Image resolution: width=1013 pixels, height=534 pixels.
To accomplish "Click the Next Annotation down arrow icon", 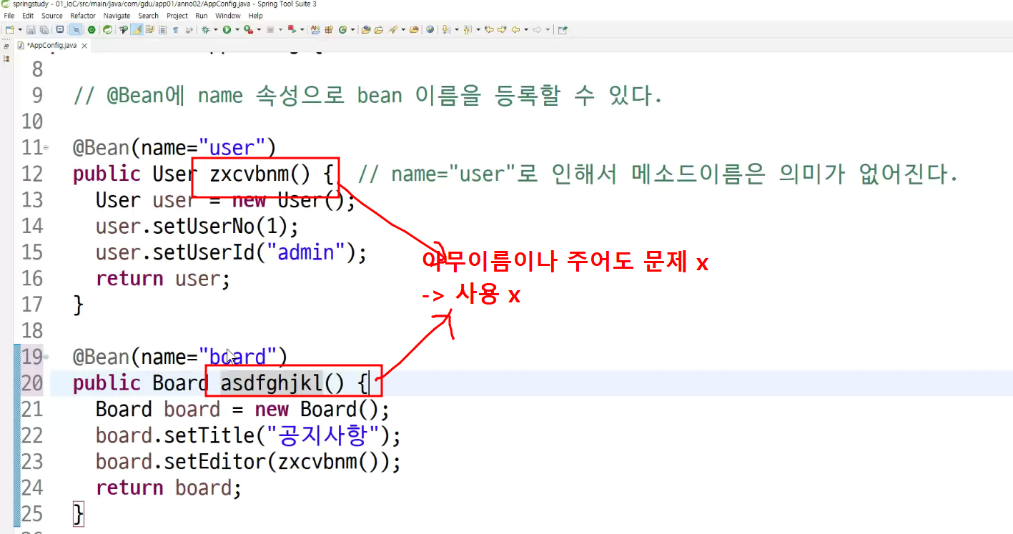I will point(445,29).
